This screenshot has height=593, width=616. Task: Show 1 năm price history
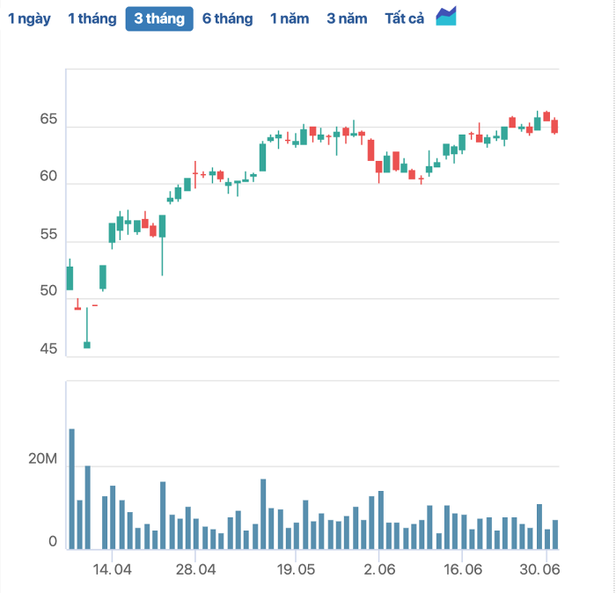pos(290,18)
